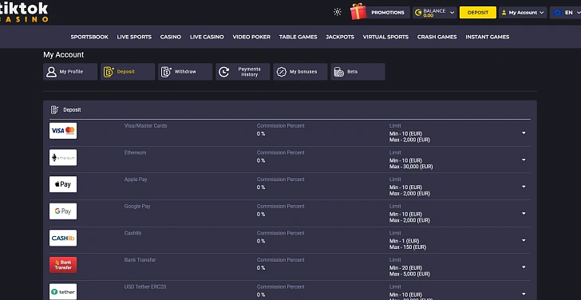The width and height of the screenshot is (581, 300).
Task: Click the 'Google Pay' method name
Action: 137,207
